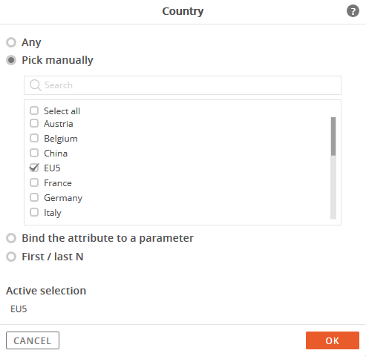Screen dimensions: 366x356
Task: Confirm selection with the OK button
Action: click(333, 340)
